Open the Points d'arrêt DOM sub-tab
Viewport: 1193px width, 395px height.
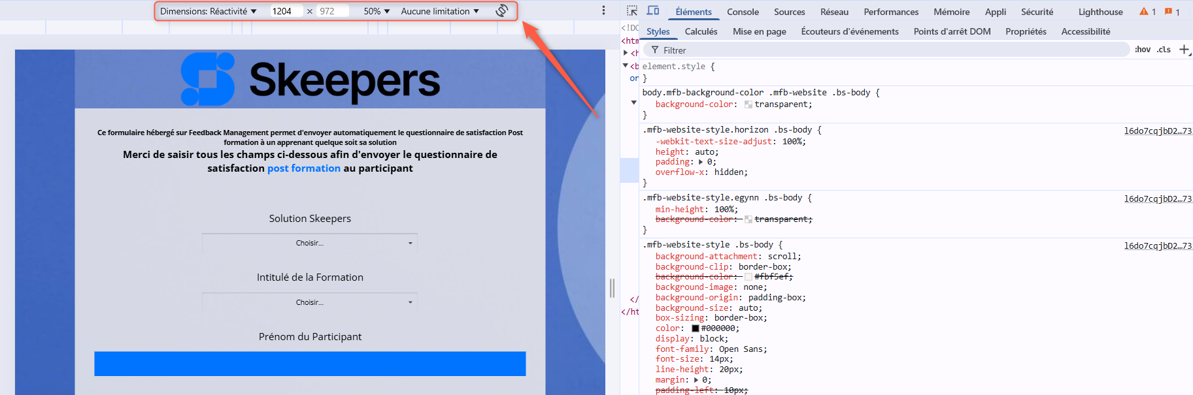coord(952,31)
